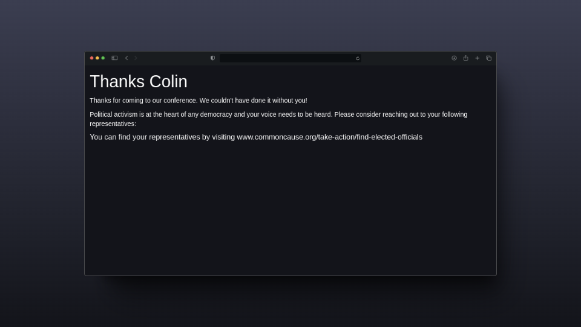Image resolution: width=581 pixels, height=327 pixels.
Task: Click the 'Thanks Colin' heading
Action: (139, 82)
